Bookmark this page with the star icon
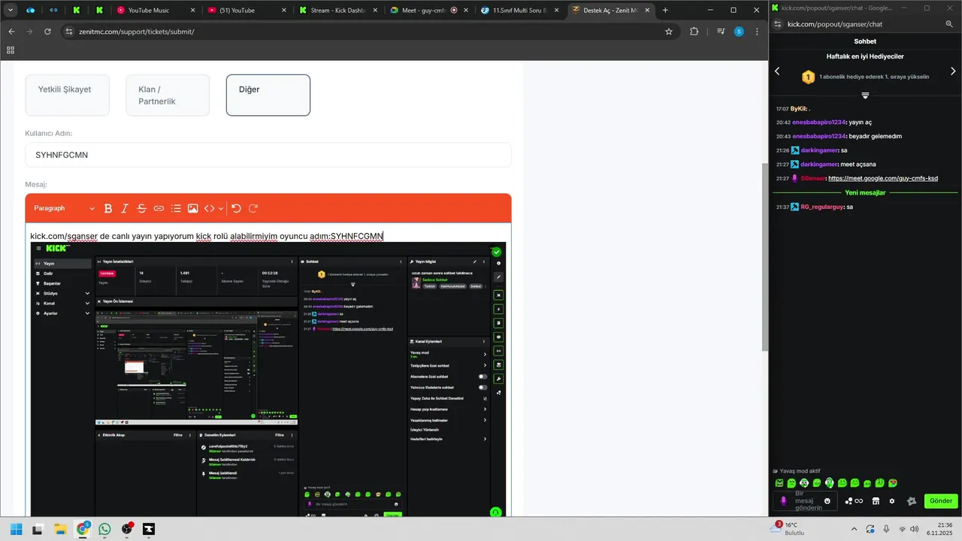Screen dimensions: 962x541 (669, 32)
